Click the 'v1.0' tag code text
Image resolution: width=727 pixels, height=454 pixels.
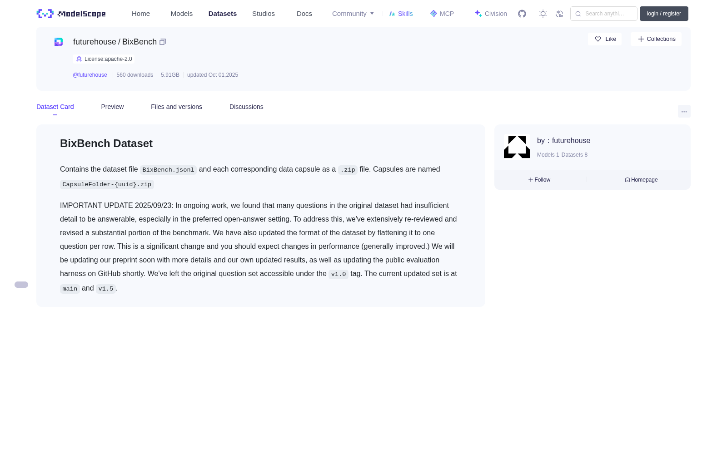pos(339,274)
